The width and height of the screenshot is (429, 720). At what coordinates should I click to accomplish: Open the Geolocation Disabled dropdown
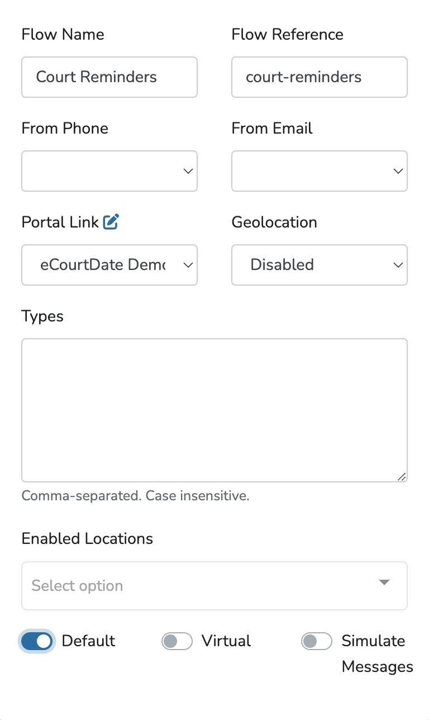320,265
